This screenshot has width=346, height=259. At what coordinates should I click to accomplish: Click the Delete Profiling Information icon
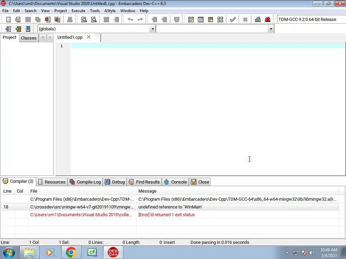click(x=268, y=19)
